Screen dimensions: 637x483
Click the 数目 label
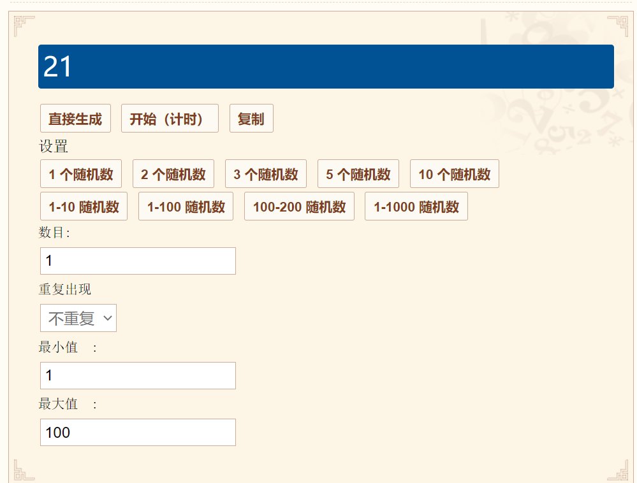(54, 233)
